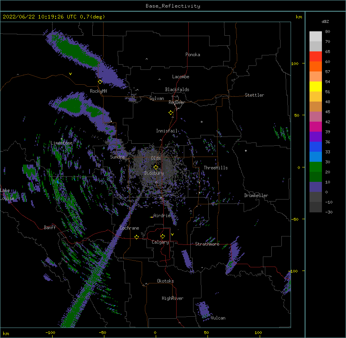Click the km unit label at top right
Viewport: 346px width, 338px height.
(299, 17)
